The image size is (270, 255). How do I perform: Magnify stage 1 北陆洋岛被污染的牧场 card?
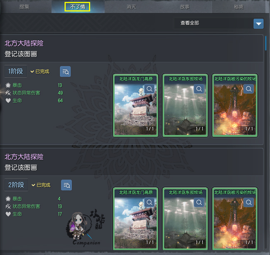[249, 89]
